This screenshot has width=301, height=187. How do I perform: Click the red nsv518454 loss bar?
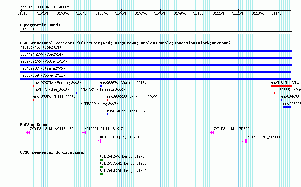click(281, 86)
